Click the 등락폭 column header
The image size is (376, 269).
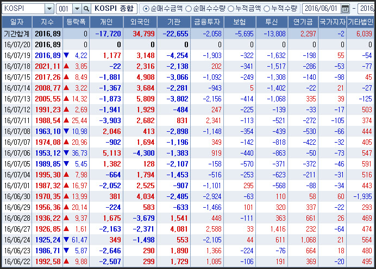coord(76,22)
